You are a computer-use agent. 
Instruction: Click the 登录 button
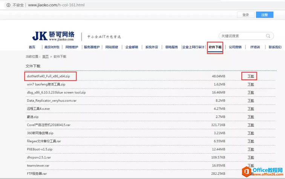coord(245,15)
